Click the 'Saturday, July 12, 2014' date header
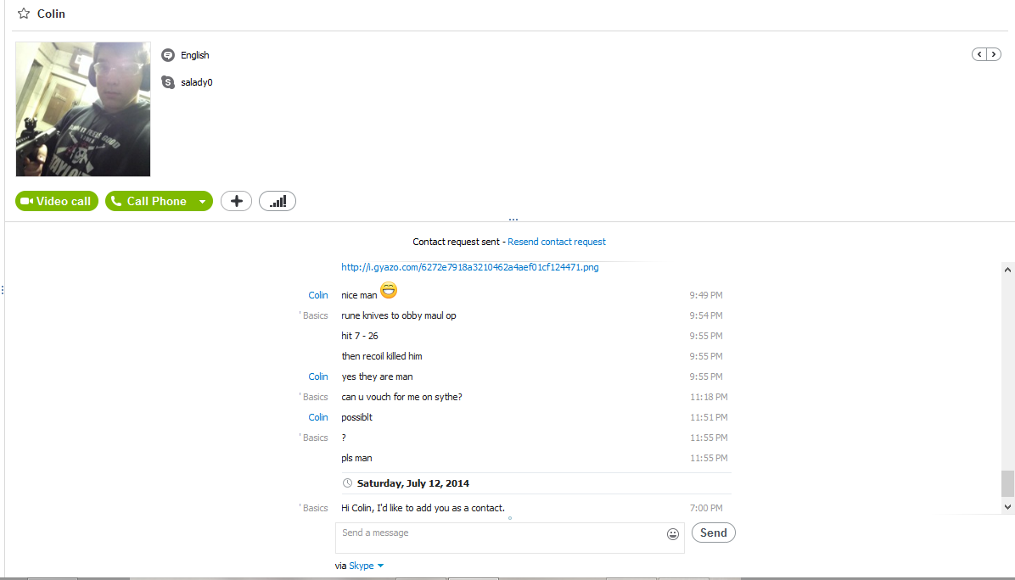The height and width of the screenshot is (580, 1015). tap(413, 483)
